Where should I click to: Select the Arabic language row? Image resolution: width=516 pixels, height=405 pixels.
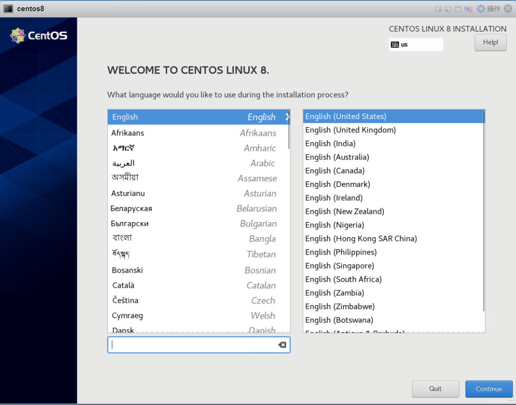pyautogui.click(x=199, y=163)
